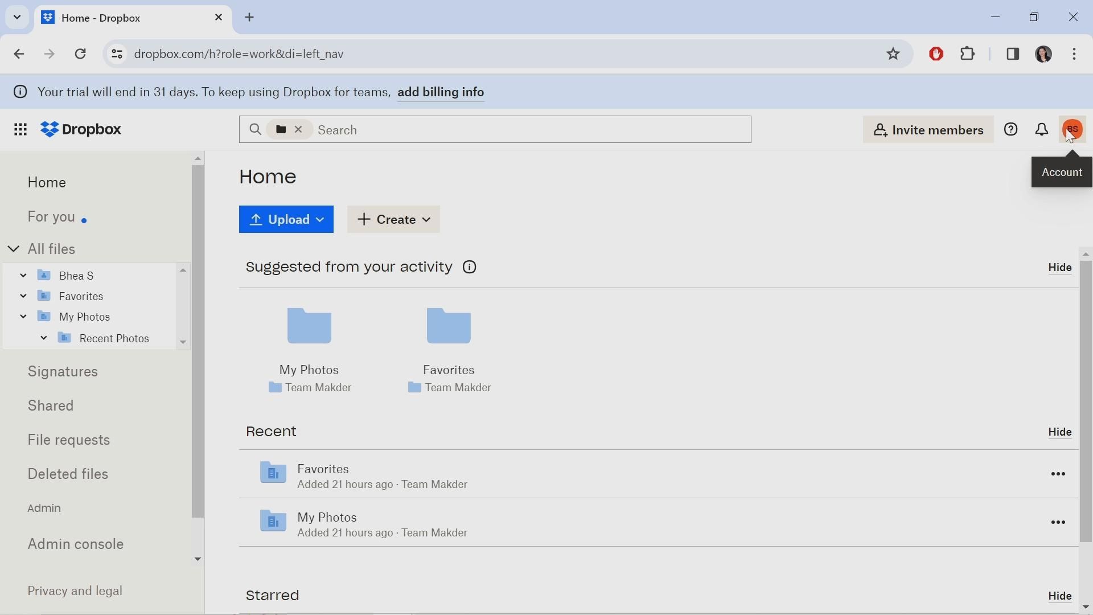Open the notifications bell
The height and width of the screenshot is (615, 1093).
pyautogui.click(x=1042, y=130)
